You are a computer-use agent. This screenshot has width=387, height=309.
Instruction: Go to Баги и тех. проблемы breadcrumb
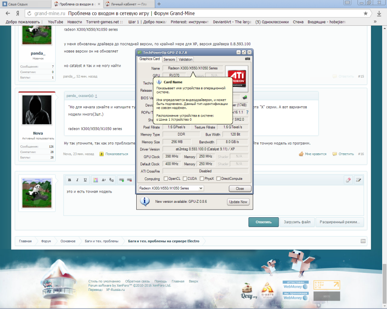coord(102,241)
